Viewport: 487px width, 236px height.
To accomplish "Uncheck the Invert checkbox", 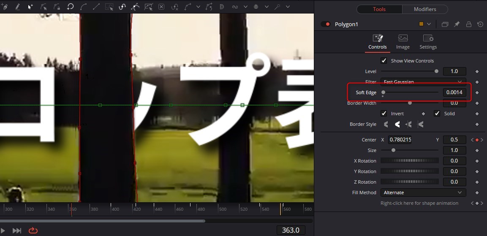I will (384, 113).
